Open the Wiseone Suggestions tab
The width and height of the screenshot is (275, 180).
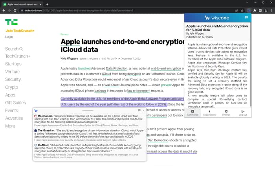pos(209,113)
